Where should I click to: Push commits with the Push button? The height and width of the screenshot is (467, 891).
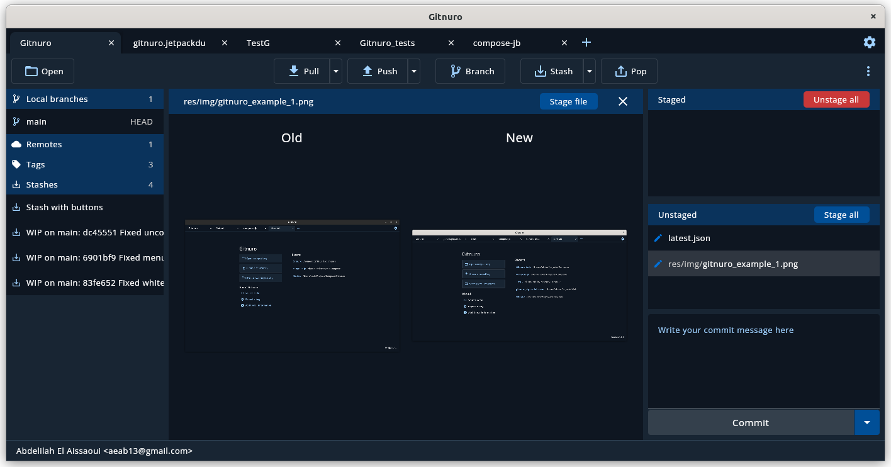tap(378, 71)
